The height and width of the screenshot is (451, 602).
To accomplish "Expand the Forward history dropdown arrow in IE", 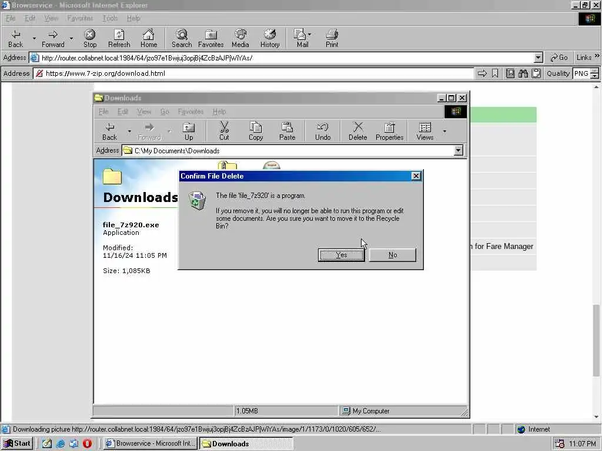I will click(x=71, y=38).
